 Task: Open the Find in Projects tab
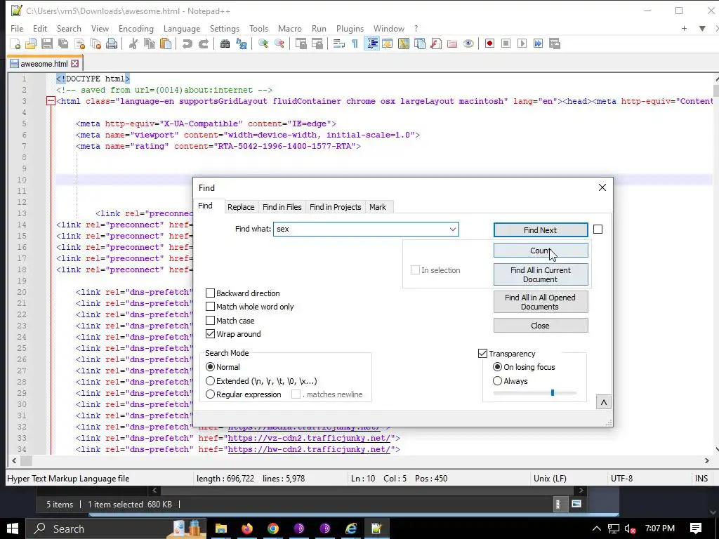[x=335, y=207]
